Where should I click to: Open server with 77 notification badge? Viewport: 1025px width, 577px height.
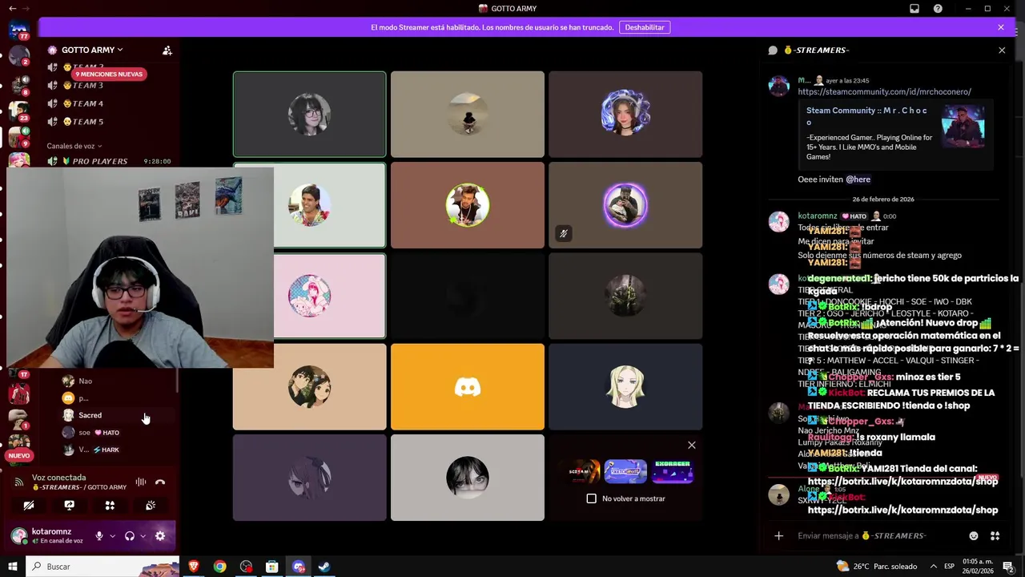tap(19, 30)
